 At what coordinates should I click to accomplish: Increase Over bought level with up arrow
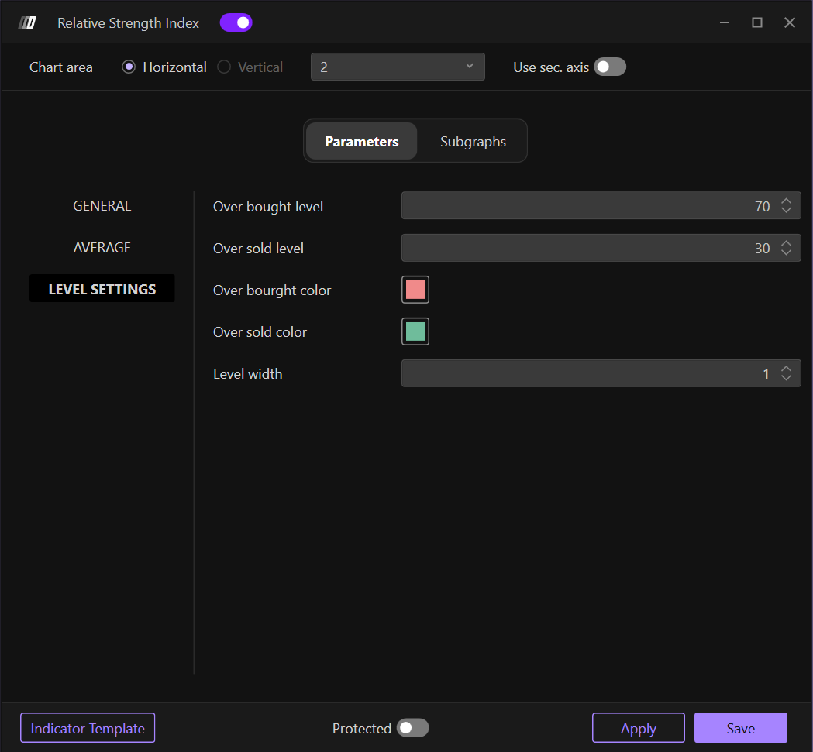click(786, 202)
